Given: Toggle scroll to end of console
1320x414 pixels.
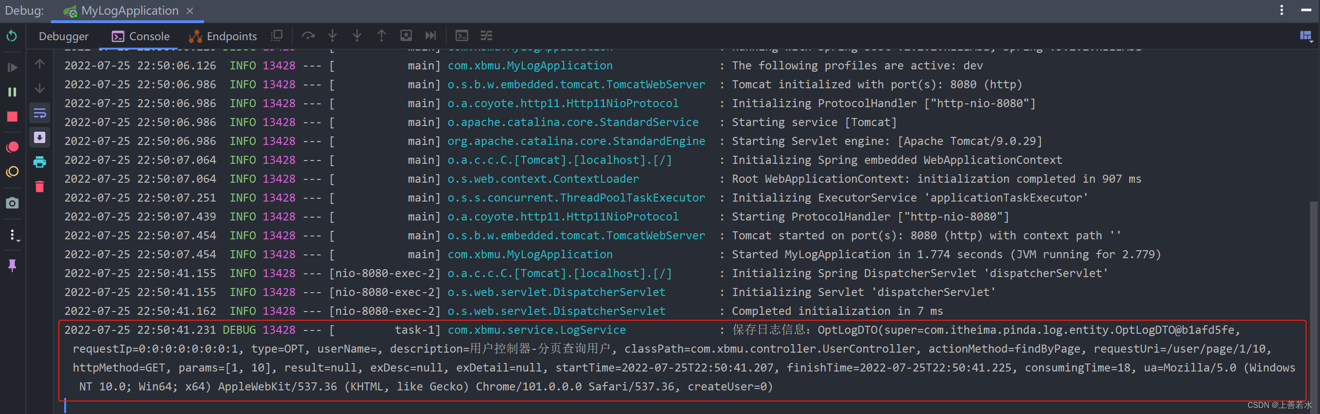Looking at the screenshot, I should [40, 137].
